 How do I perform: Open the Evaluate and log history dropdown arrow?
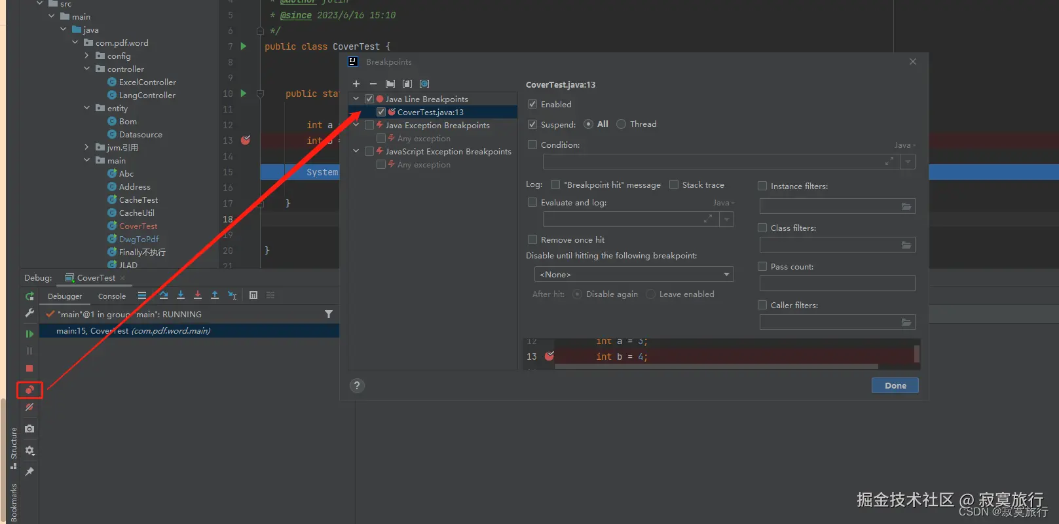click(x=726, y=219)
